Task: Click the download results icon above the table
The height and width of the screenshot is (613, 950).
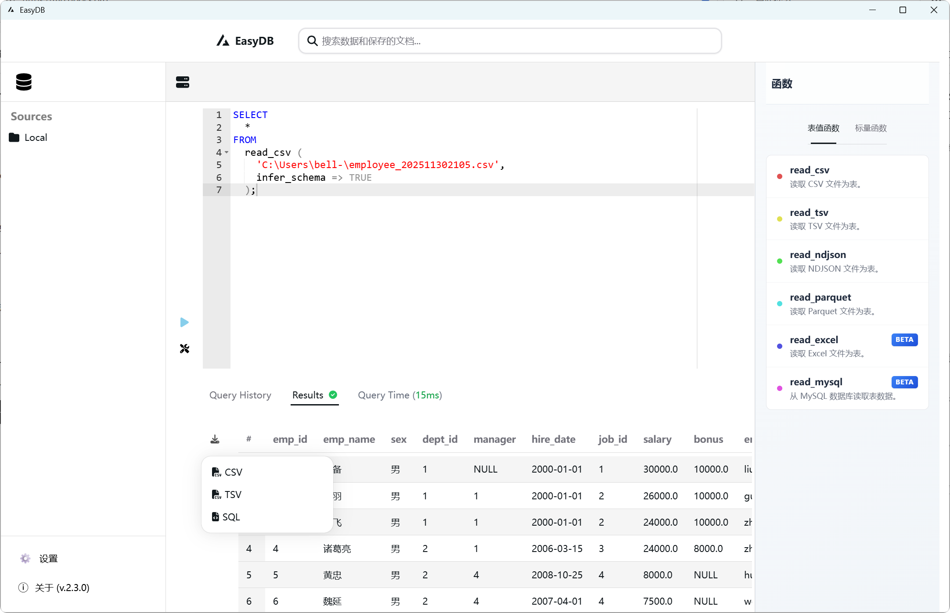Action: [x=215, y=439]
